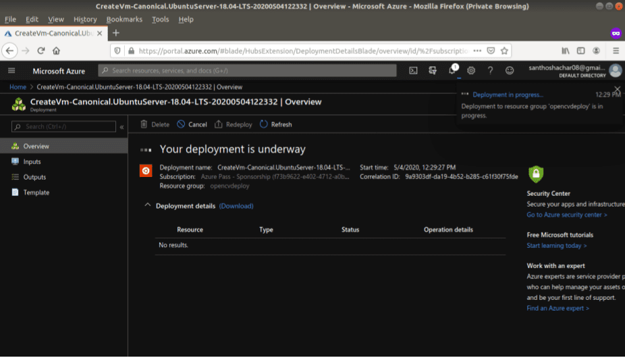Click the Delete deployment button
This screenshot has width=625, height=358.
point(155,124)
